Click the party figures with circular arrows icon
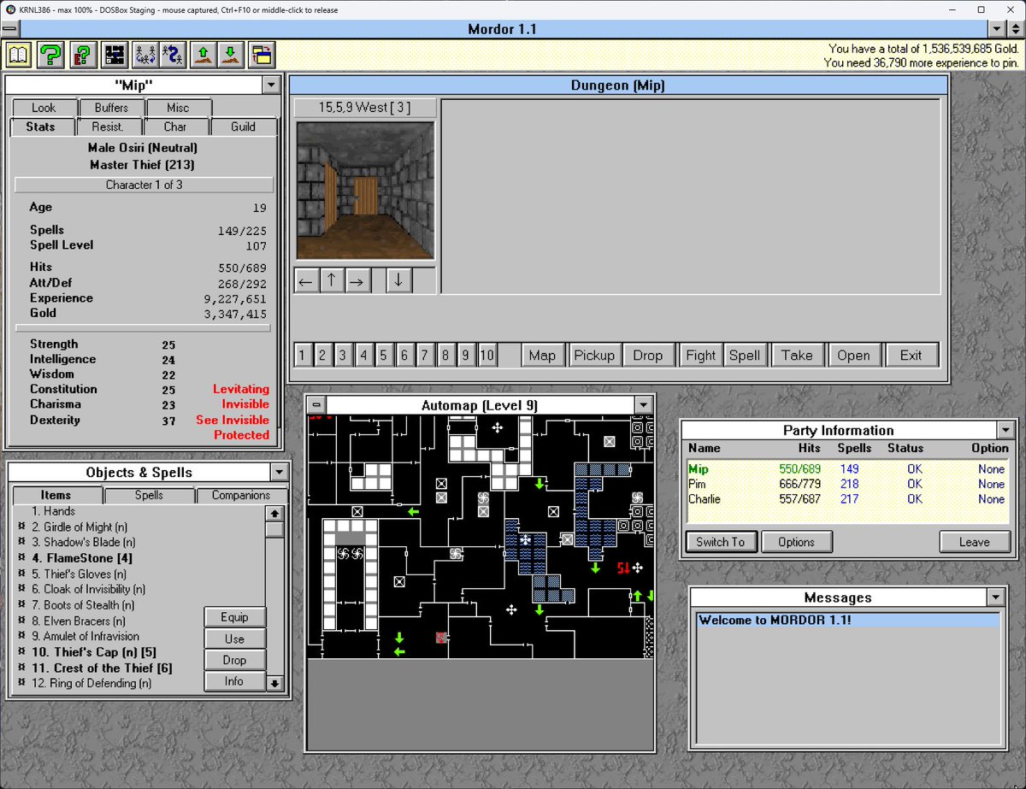 [x=144, y=55]
